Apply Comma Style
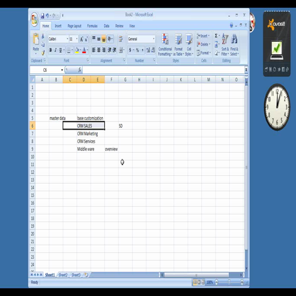 pyautogui.click(x=143, y=50)
